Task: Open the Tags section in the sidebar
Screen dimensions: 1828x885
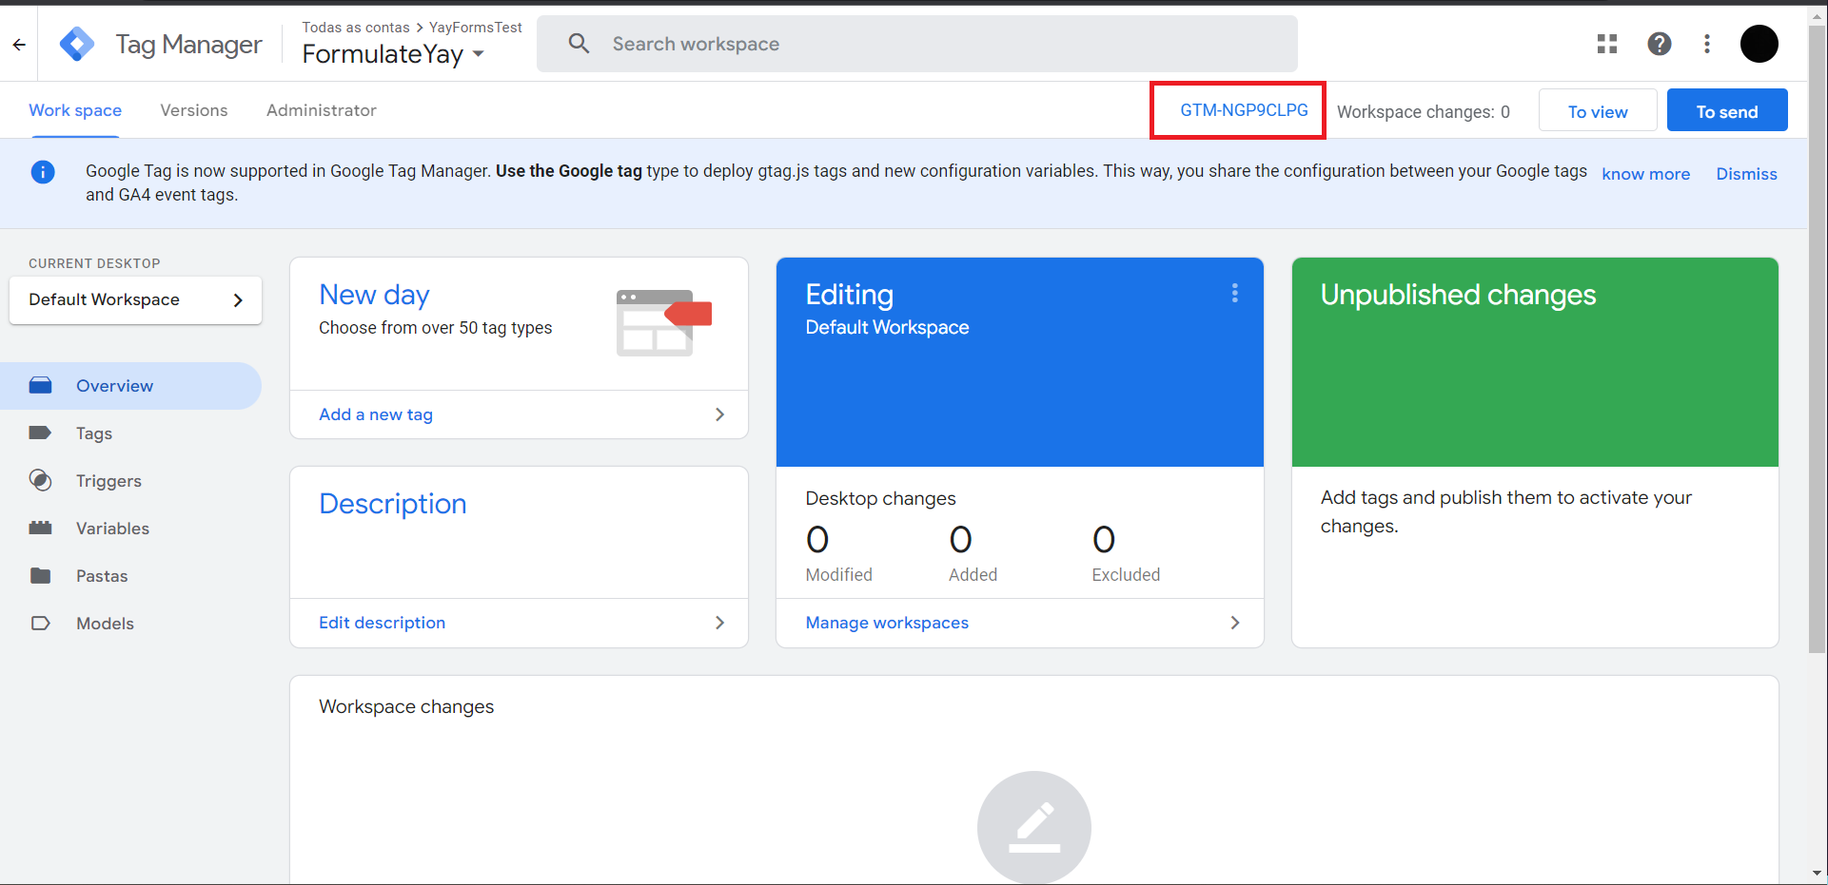Action: coord(93,433)
